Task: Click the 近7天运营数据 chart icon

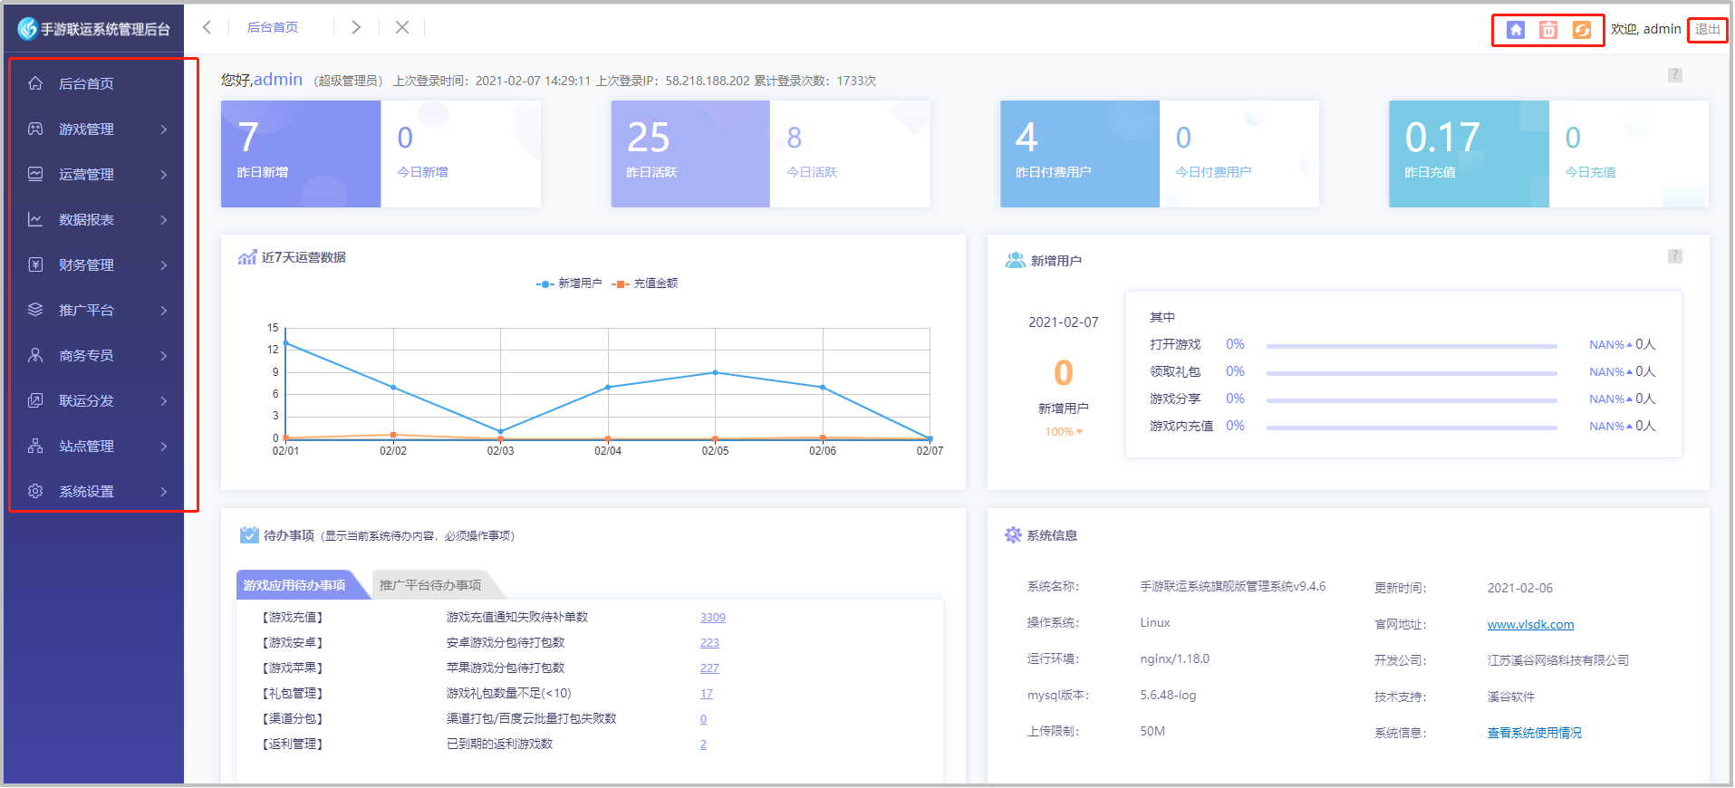Action: coord(247,257)
